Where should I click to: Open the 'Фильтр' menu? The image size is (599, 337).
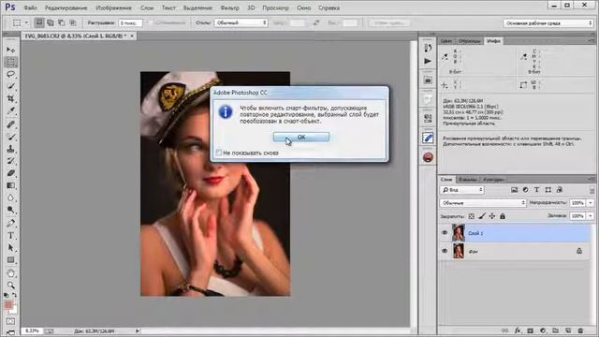coord(229,7)
